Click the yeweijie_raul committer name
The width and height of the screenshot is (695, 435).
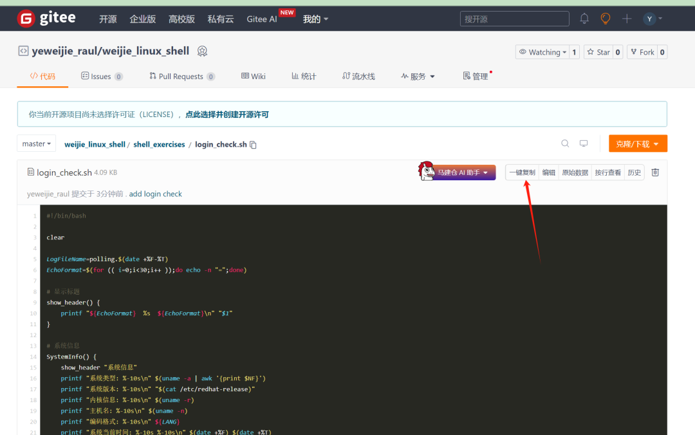[x=48, y=194]
